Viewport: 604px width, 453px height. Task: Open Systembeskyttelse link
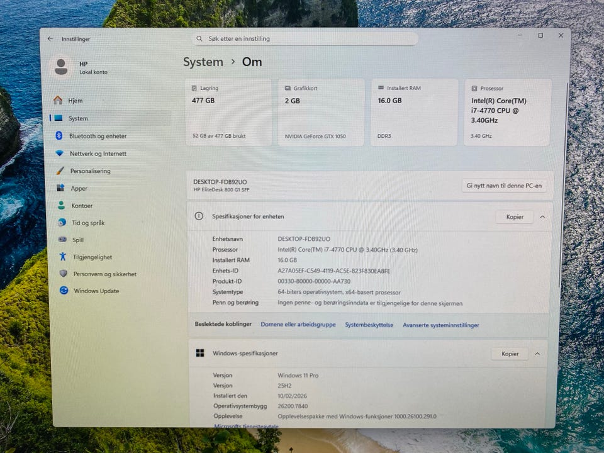pyautogui.click(x=369, y=325)
